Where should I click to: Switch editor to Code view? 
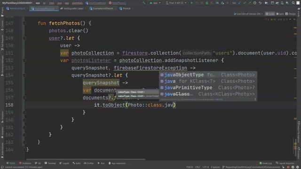[x=270, y=14]
